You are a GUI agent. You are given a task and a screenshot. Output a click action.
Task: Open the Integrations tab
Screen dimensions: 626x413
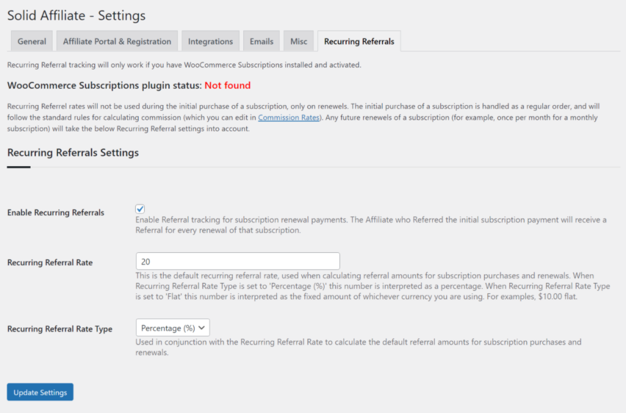click(x=210, y=41)
